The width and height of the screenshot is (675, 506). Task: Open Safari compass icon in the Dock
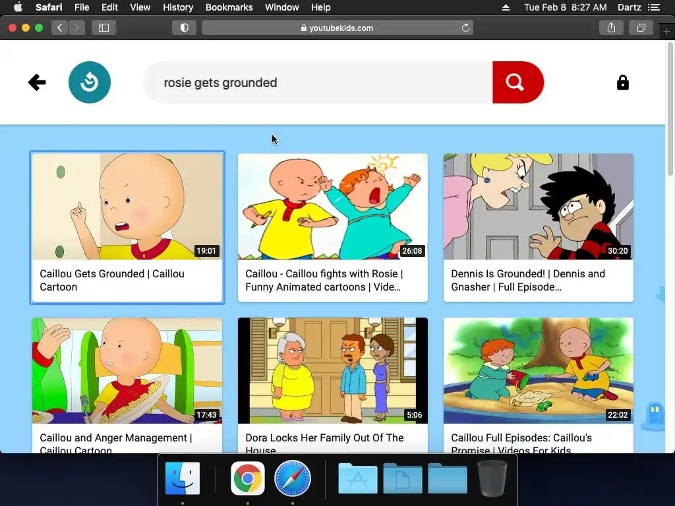[x=292, y=478]
